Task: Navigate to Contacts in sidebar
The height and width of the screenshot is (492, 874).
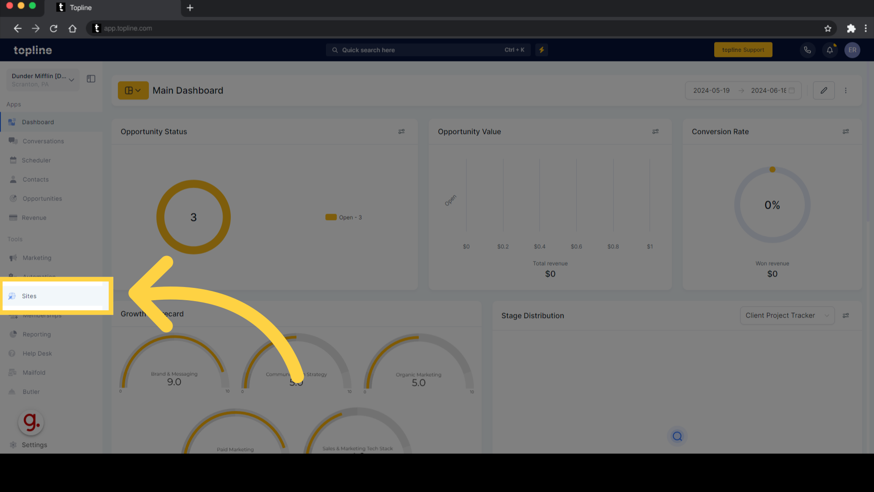Action: click(x=36, y=179)
